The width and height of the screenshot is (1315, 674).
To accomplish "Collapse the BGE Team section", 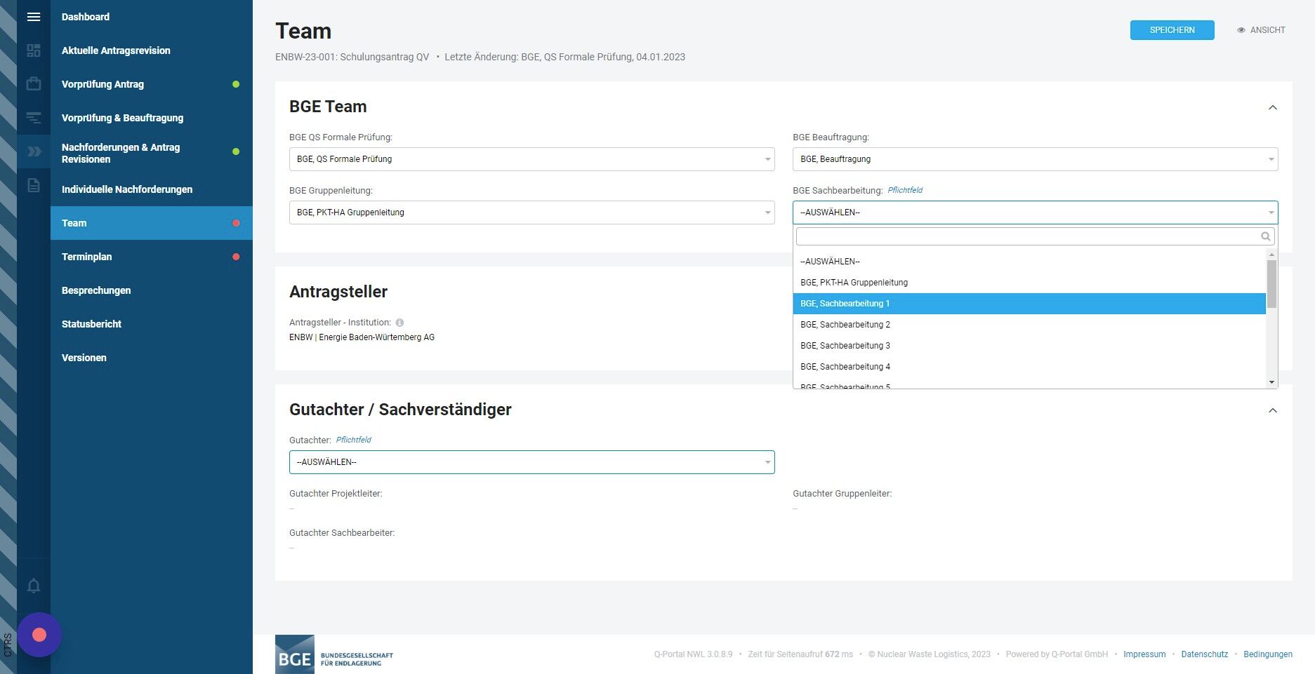I will click(1272, 107).
